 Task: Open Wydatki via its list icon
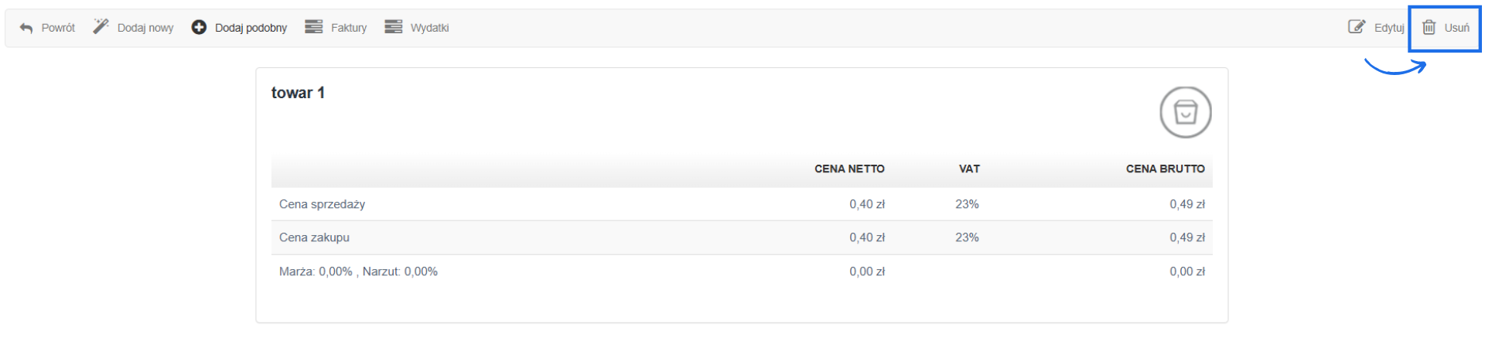[x=394, y=27]
